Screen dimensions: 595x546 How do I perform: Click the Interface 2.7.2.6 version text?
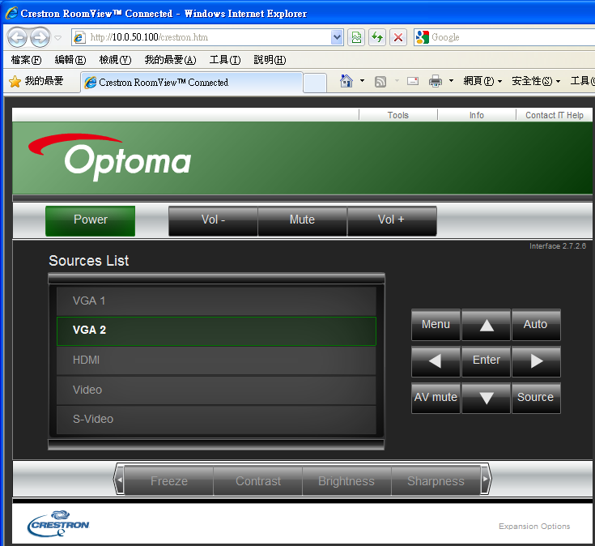click(x=558, y=246)
